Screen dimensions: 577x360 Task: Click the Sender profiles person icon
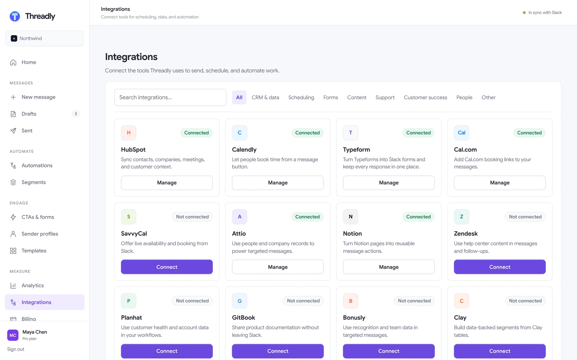tap(13, 234)
